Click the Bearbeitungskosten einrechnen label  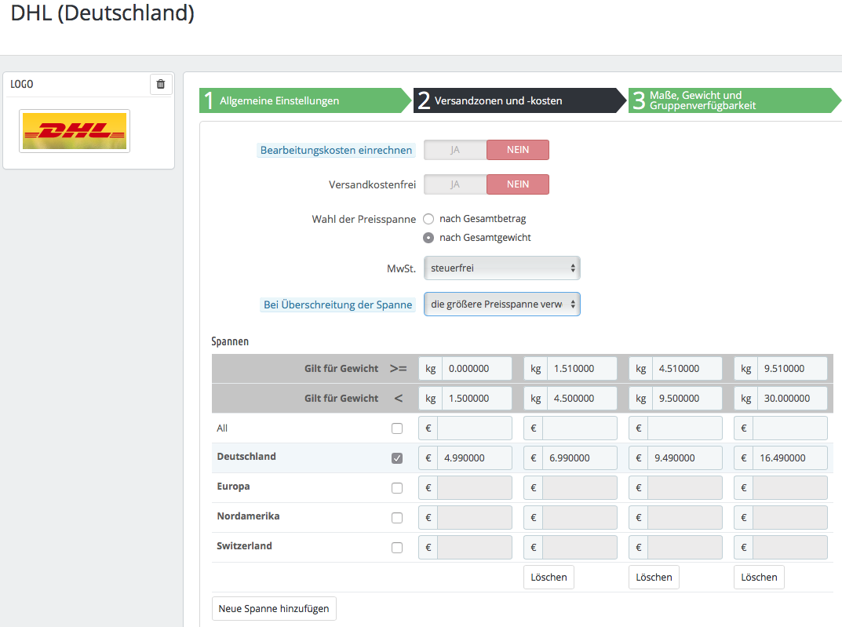(x=336, y=151)
